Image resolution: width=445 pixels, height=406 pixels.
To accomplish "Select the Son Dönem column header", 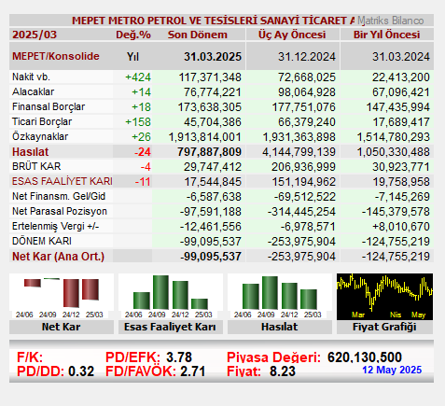I will 198,35.
